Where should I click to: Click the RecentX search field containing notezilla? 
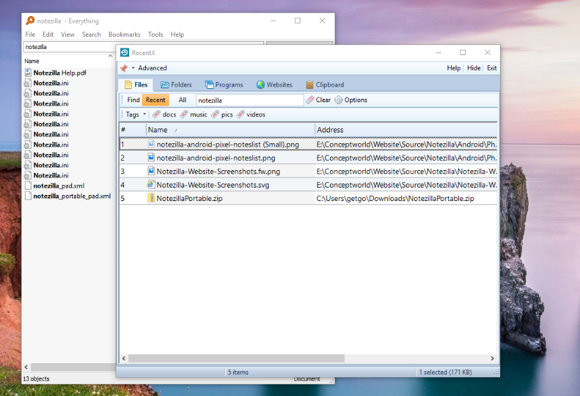point(250,100)
